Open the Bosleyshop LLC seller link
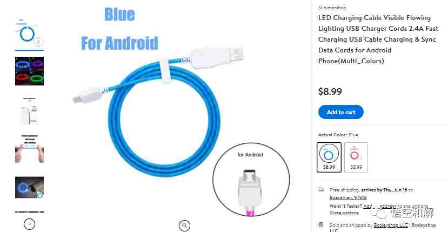448x232 pixels. tap(391, 225)
